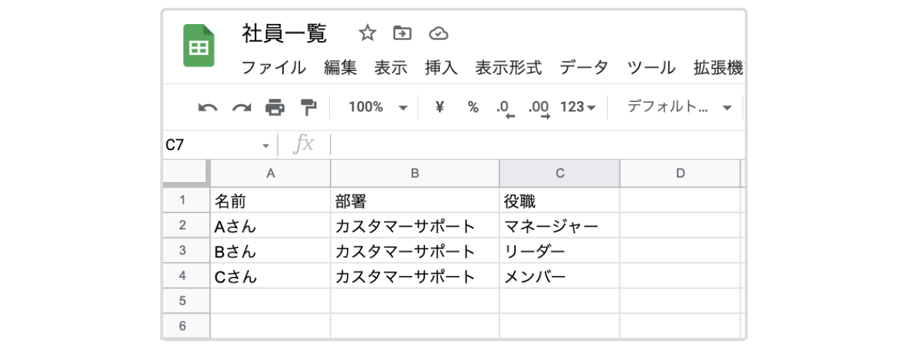The width and height of the screenshot is (908, 364).
Task: Open the 100% zoom dropdown
Action: 379,108
